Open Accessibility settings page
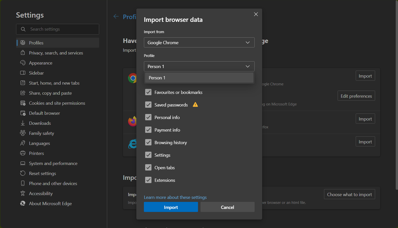Viewport: 398px width, 228px height. [x=58, y=193]
